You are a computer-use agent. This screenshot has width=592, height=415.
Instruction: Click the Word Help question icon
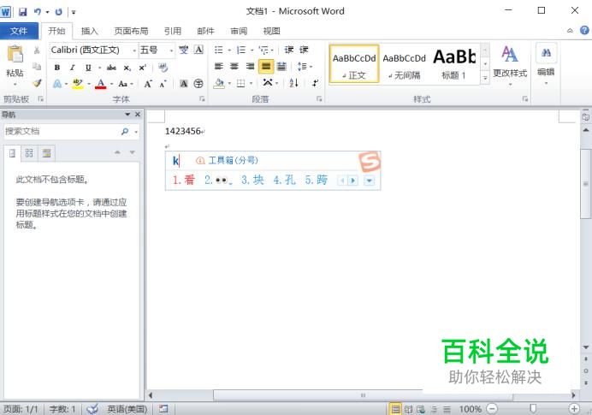[x=584, y=31]
